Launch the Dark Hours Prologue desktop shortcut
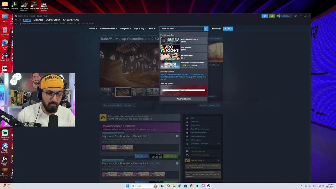Screen dimensions: 336x189 (x=44, y=6)
